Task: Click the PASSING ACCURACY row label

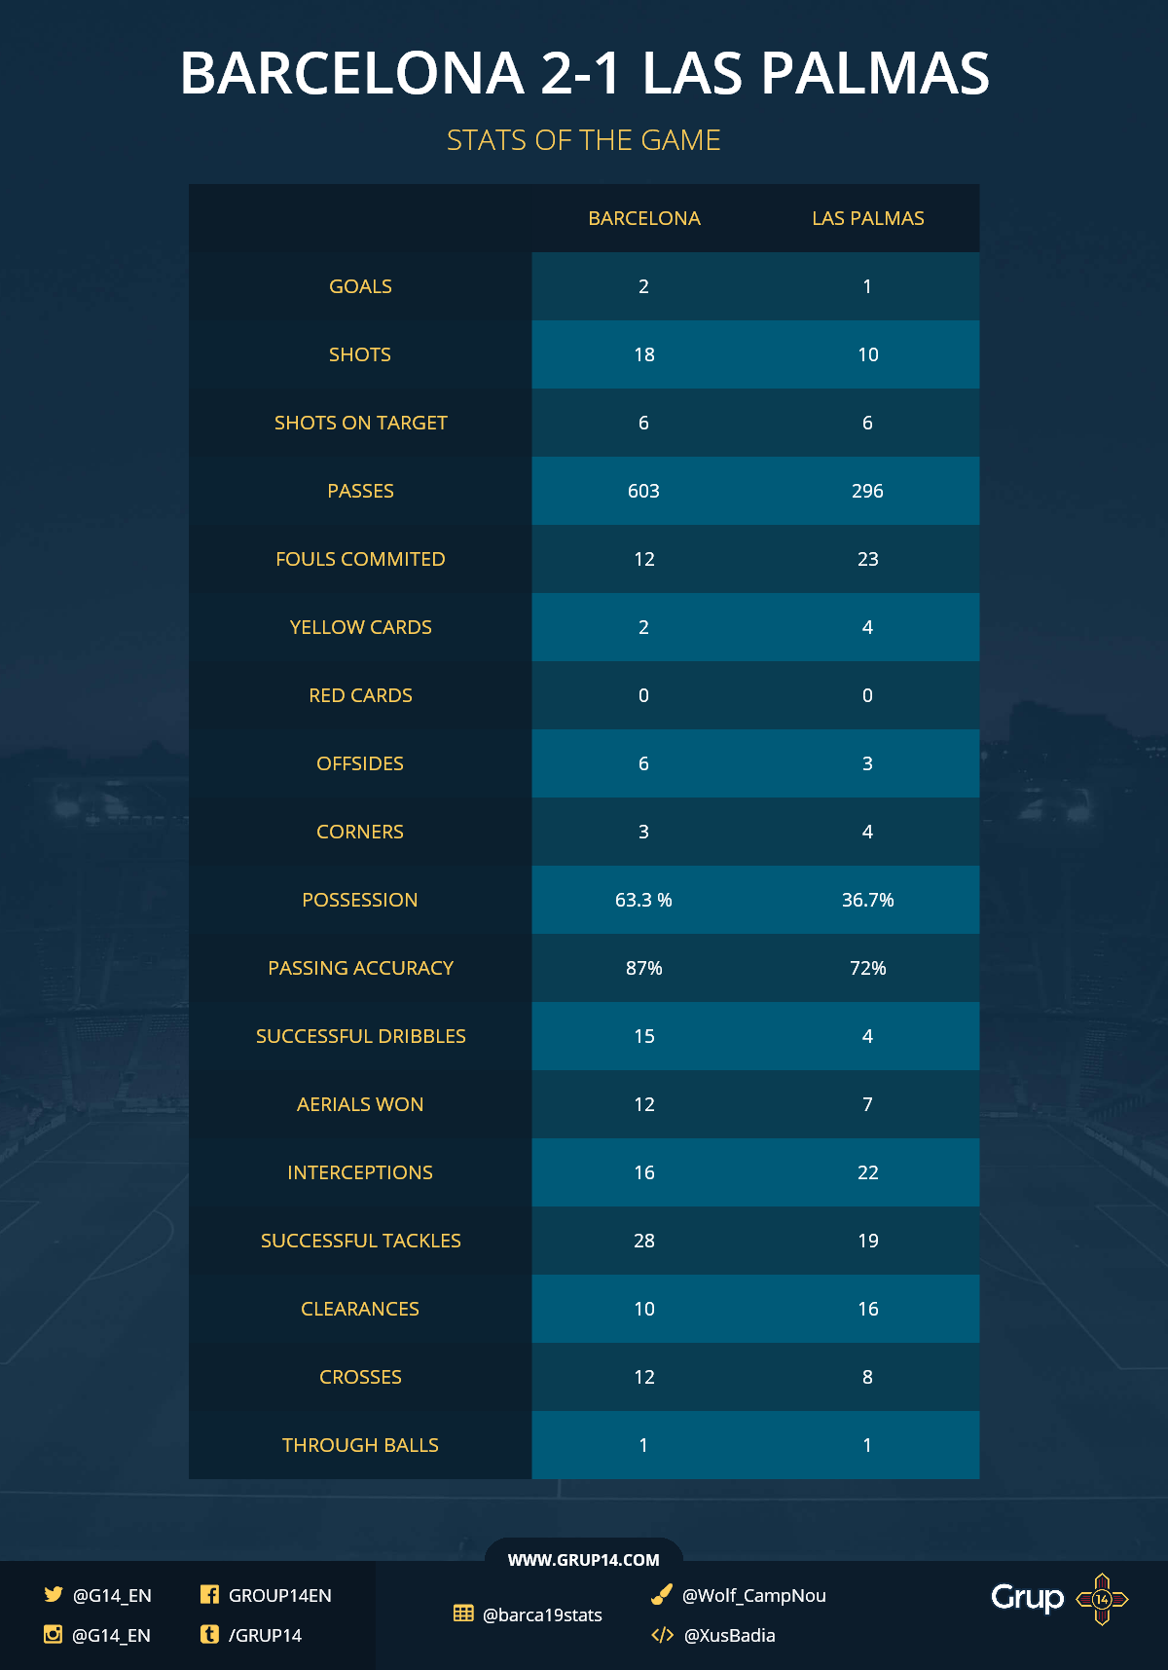Action: (x=361, y=968)
